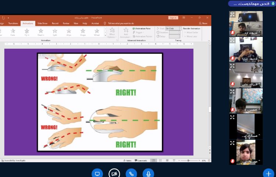
Task: Click the Tell me search field
Action: 121,23
